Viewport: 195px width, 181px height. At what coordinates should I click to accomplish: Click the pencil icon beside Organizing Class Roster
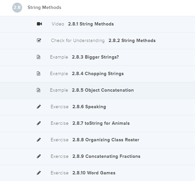[x=39, y=140]
